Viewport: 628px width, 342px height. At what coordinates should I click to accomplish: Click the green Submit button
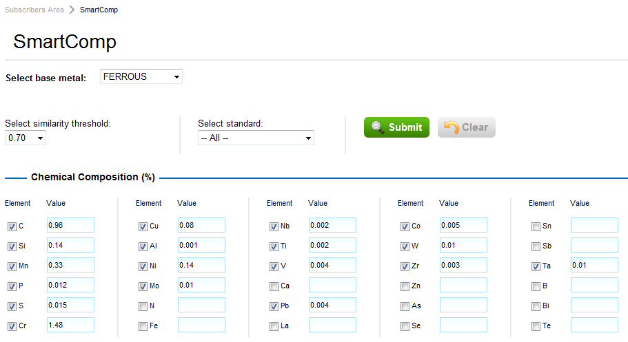click(396, 127)
